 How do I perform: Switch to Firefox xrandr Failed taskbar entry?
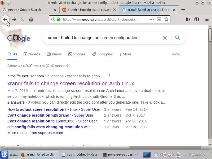[x=39, y=154]
